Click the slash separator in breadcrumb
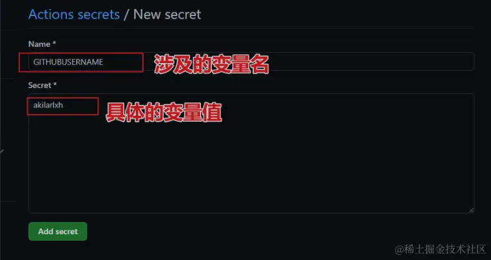 coord(126,15)
